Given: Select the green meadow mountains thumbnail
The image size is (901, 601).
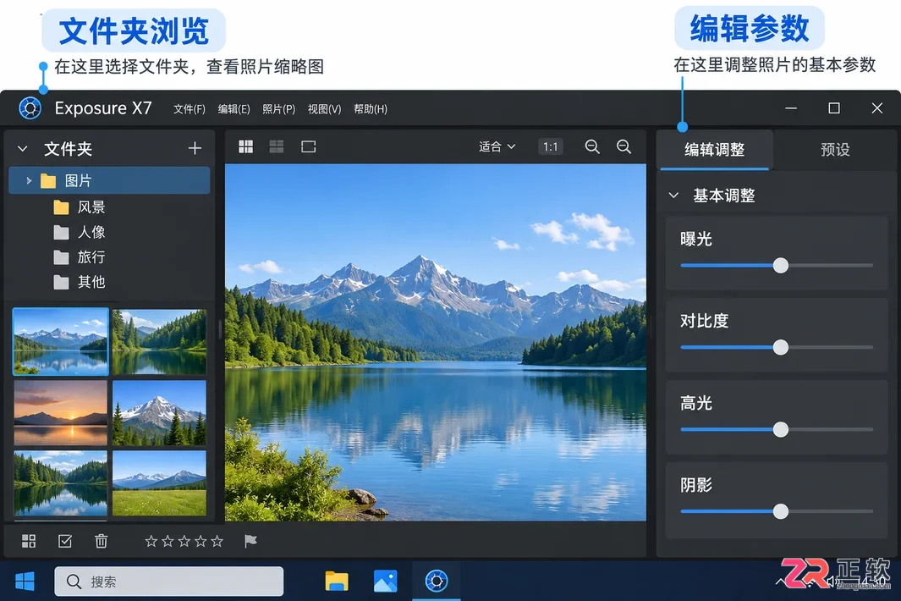Looking at the screenshot, I should 159,483.
